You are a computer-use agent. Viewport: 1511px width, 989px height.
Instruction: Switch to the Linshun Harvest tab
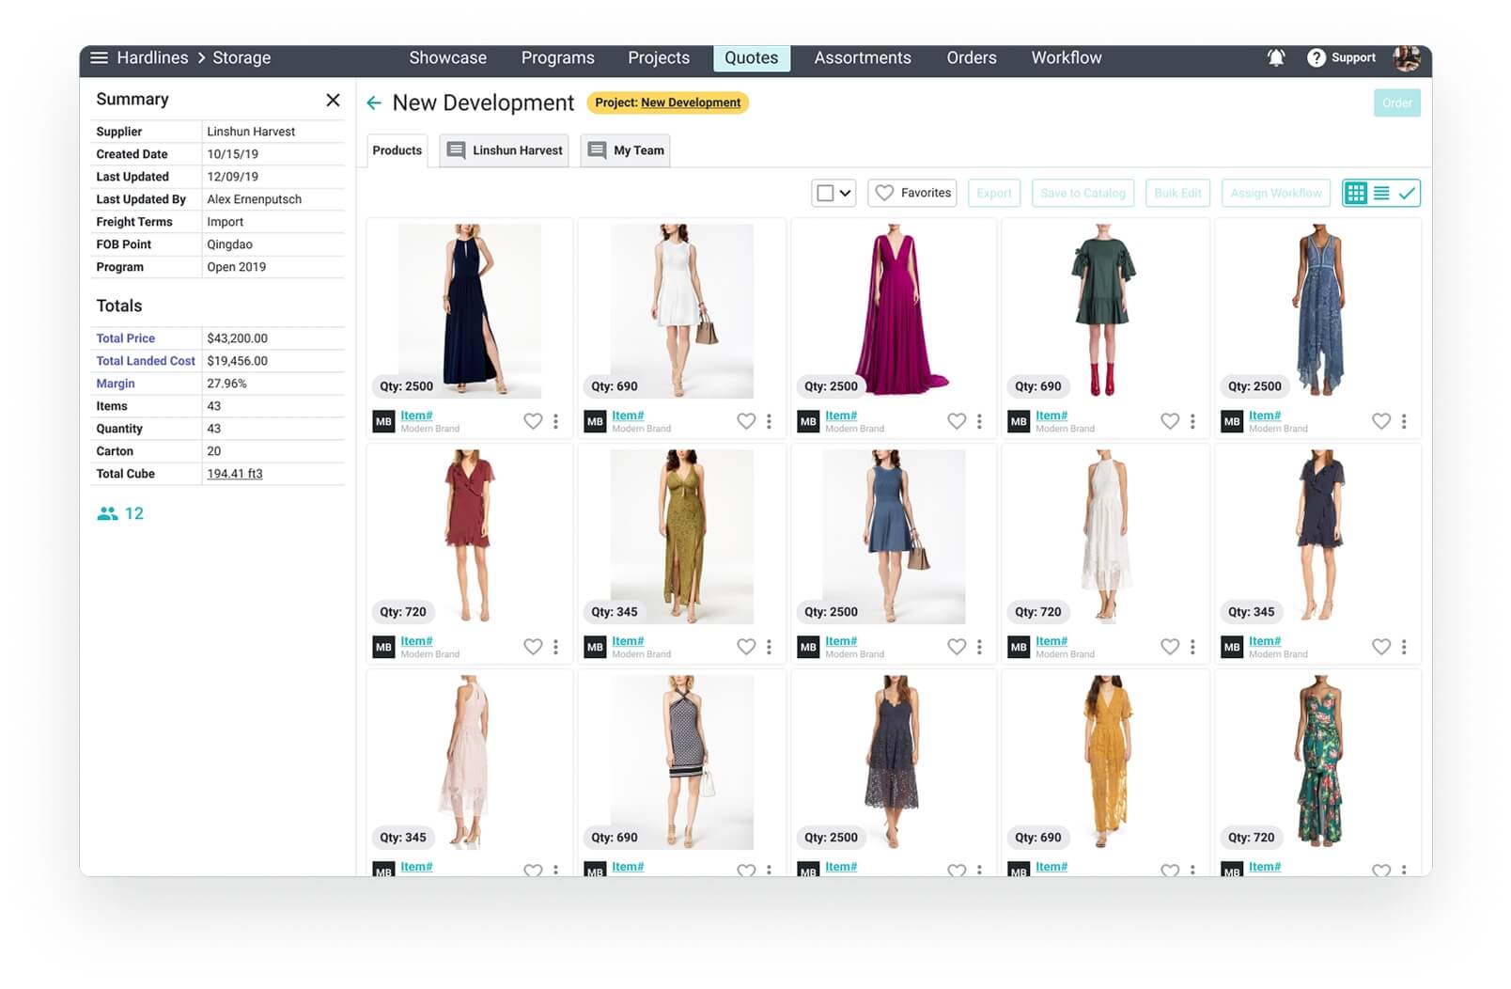(x=505, y=150)
